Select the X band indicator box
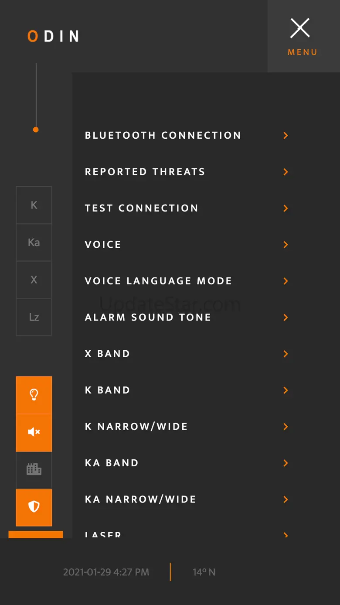Viewport: 340px width, 605px height. (x=34, y=280)
